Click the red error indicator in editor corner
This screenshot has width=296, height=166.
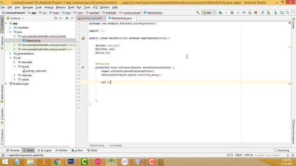290,23
